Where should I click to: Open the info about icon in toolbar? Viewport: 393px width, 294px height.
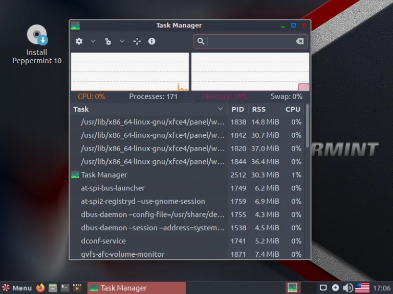coord(152,41)
